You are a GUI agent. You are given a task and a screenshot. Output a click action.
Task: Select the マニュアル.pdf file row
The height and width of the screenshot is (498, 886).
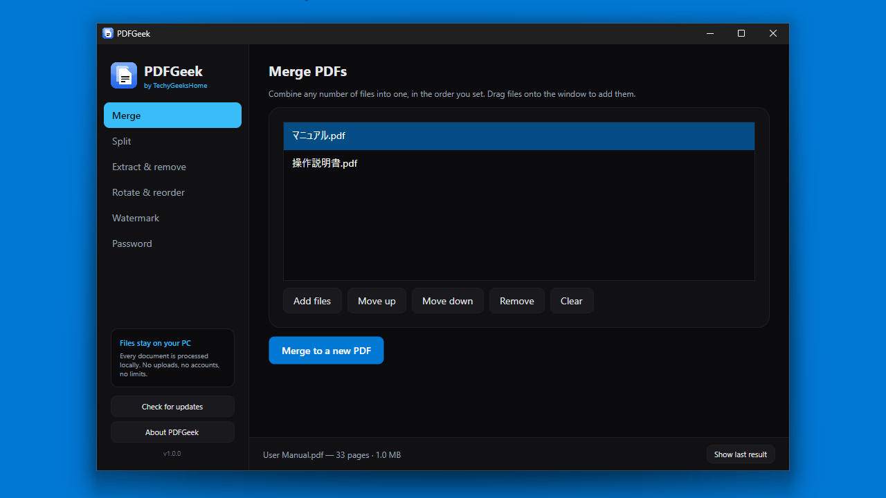pyautogui.click(x=519, y=136)
